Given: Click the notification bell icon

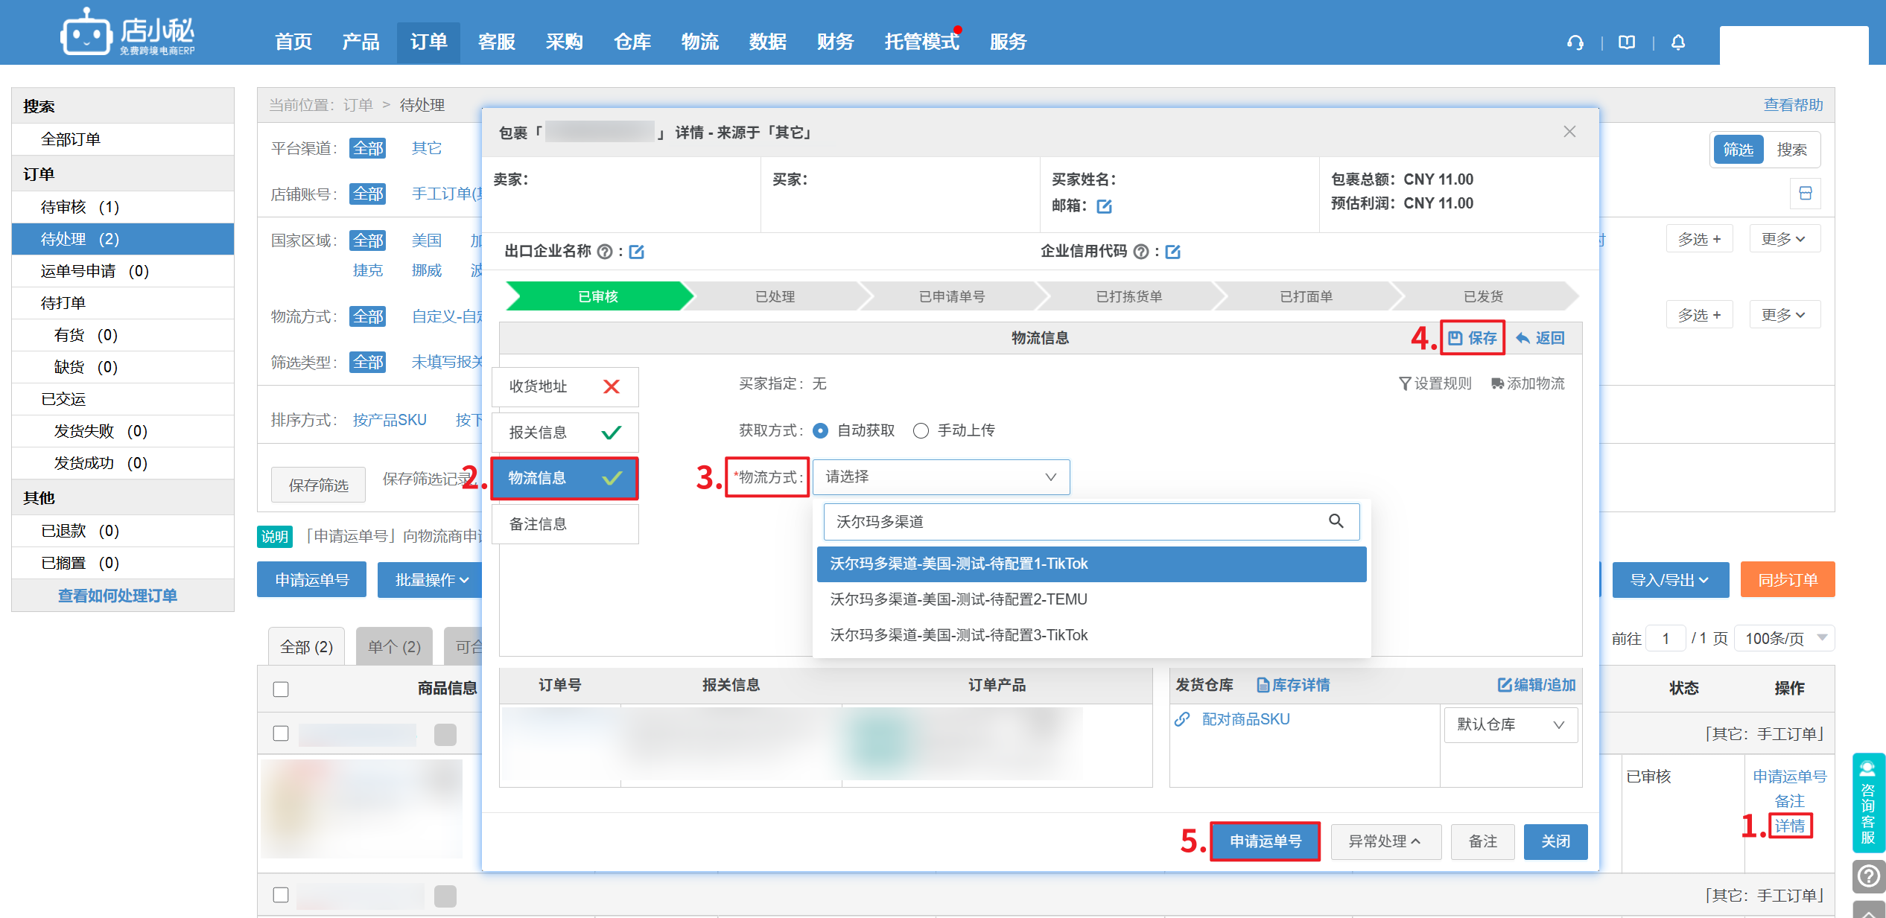Looking at the screenshot, I should point(1677,42).
